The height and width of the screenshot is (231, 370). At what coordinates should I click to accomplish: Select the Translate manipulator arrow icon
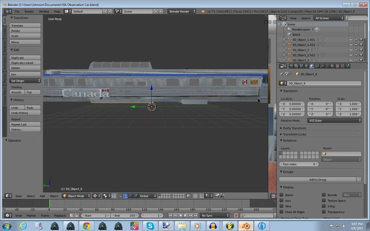[x=125, y=196]
